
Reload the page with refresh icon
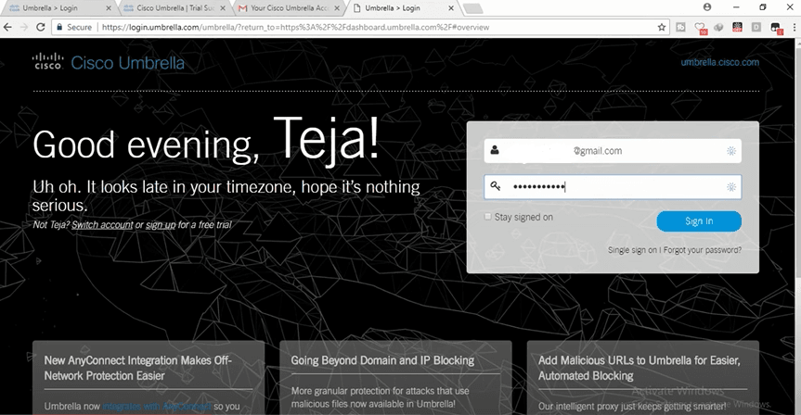[x=40, y=27]
